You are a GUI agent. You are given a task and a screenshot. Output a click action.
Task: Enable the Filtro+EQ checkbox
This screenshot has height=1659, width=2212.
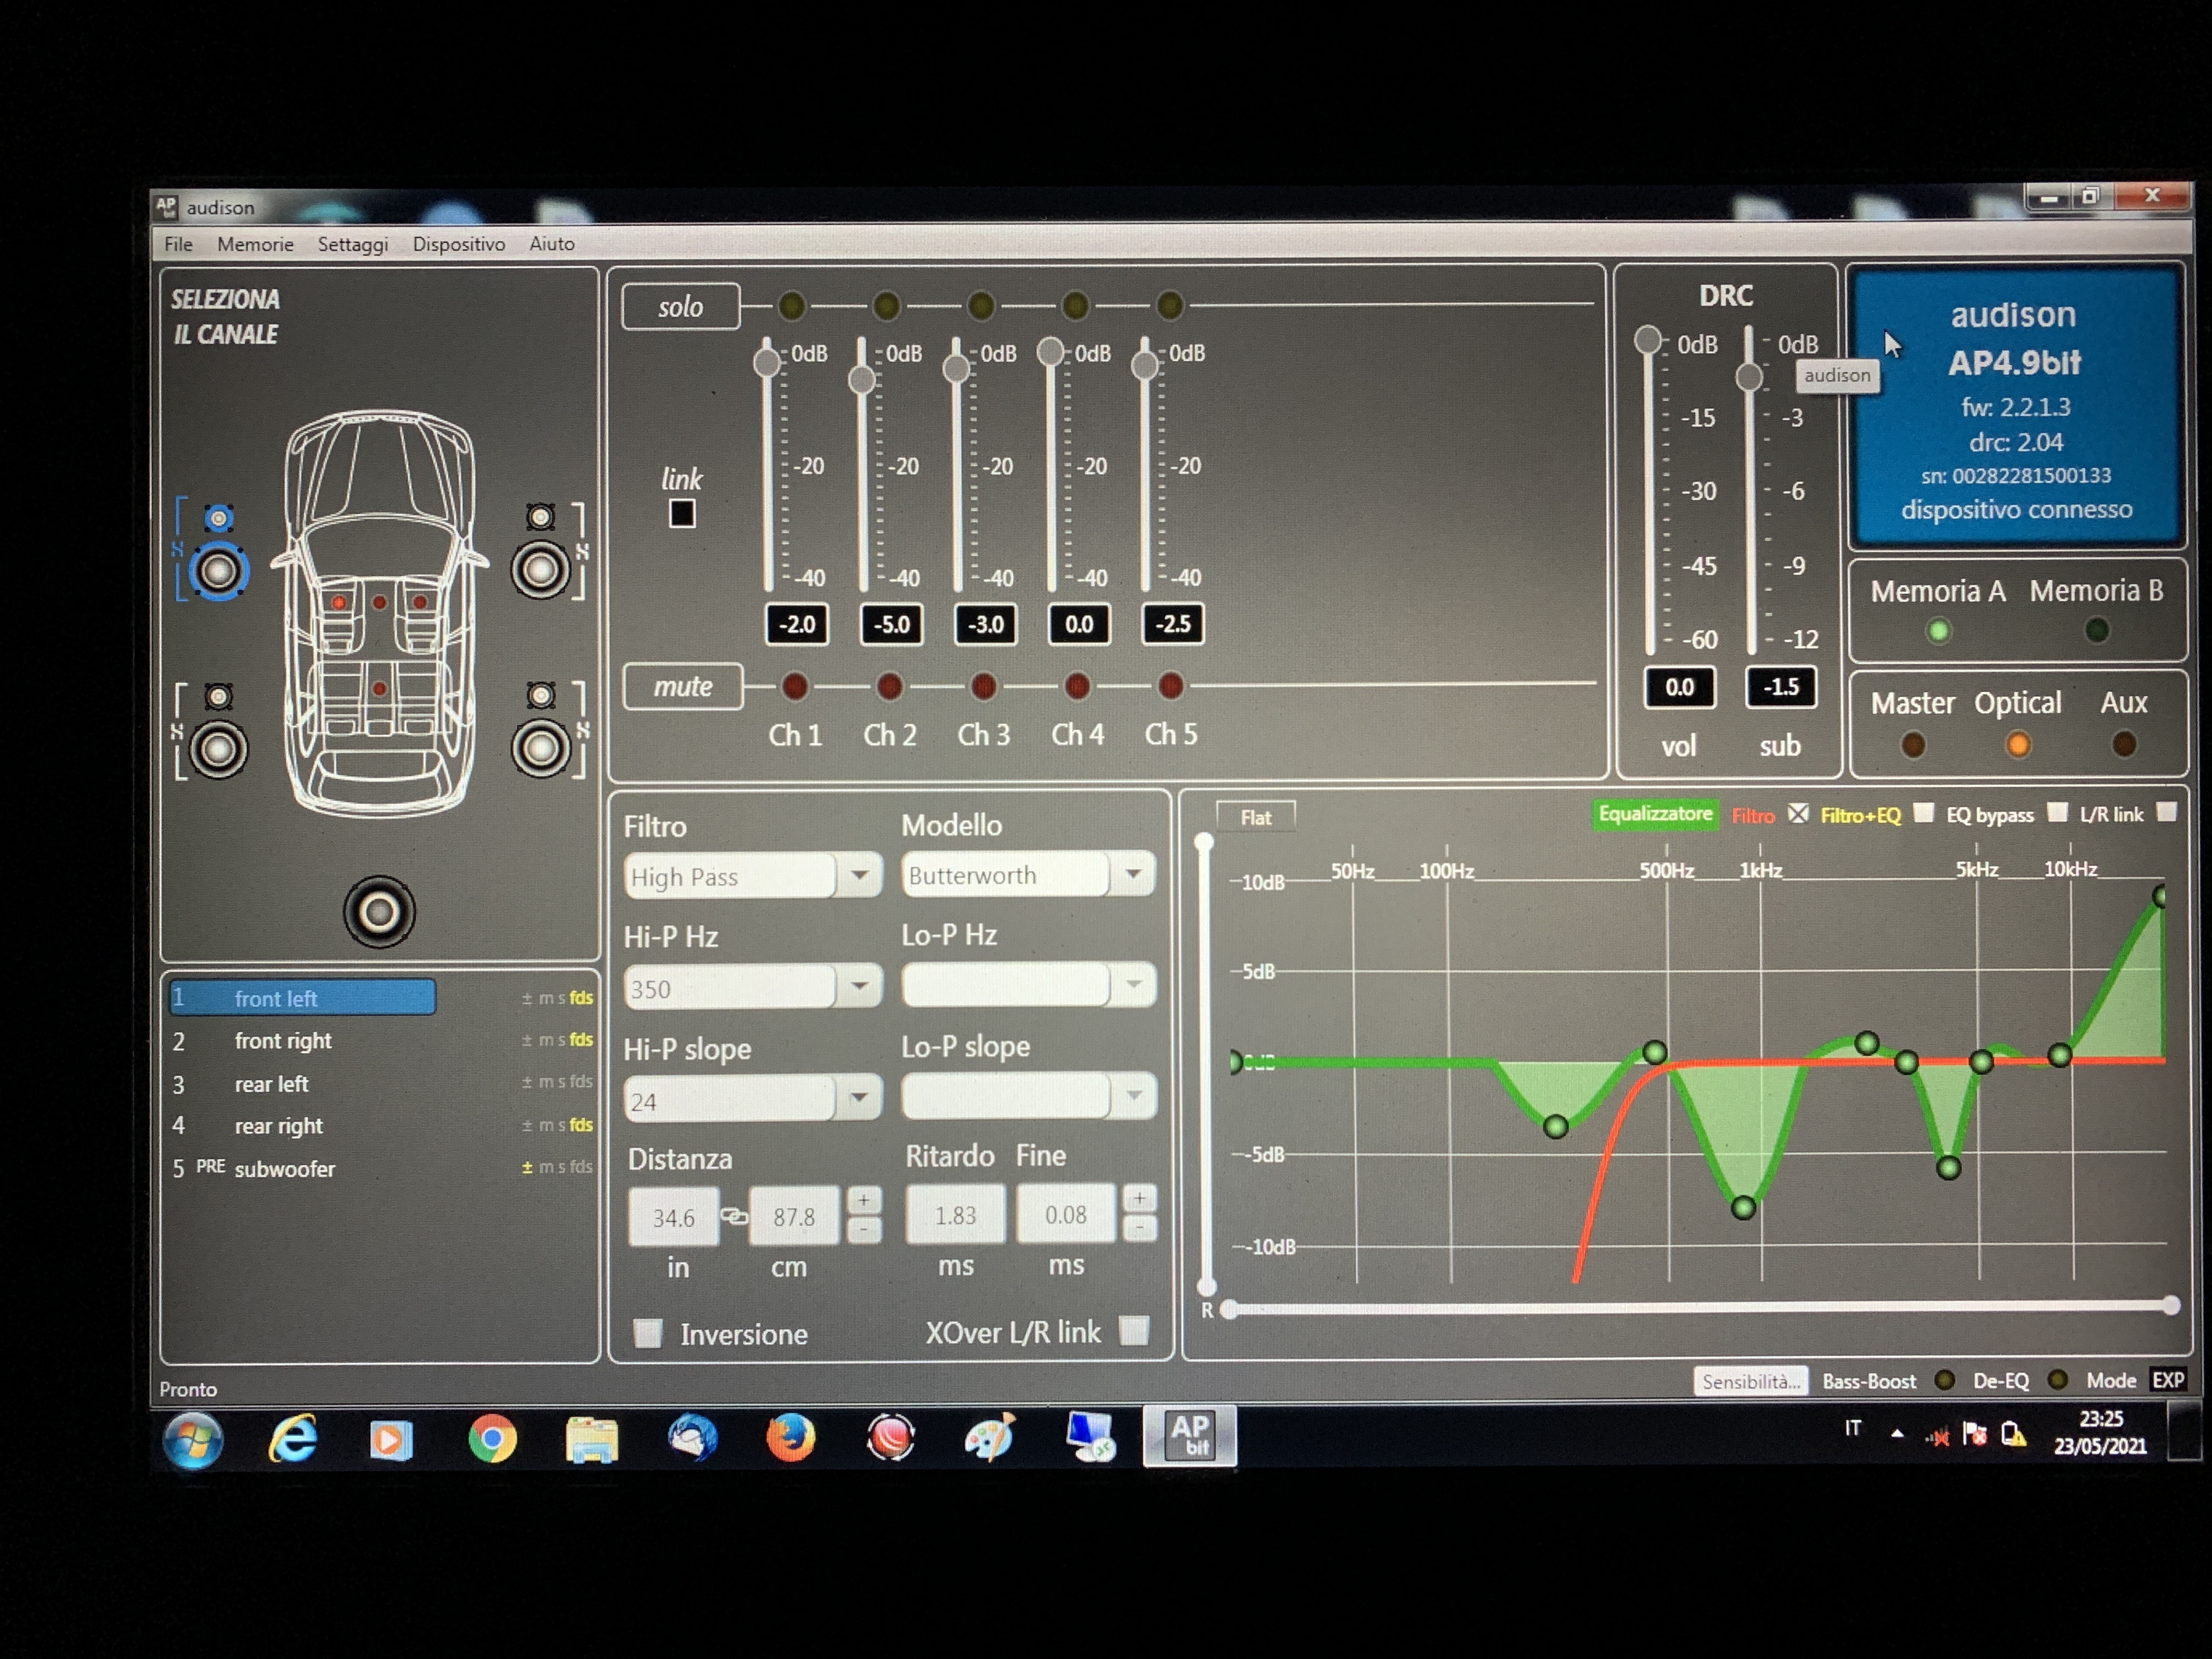(1923, 813)
